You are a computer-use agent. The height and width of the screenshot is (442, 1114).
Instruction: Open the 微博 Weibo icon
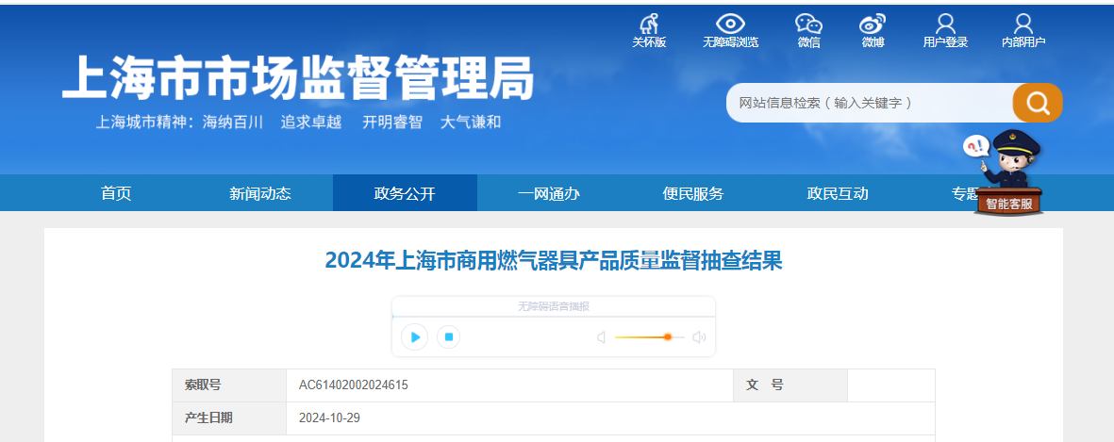[873, 30]
